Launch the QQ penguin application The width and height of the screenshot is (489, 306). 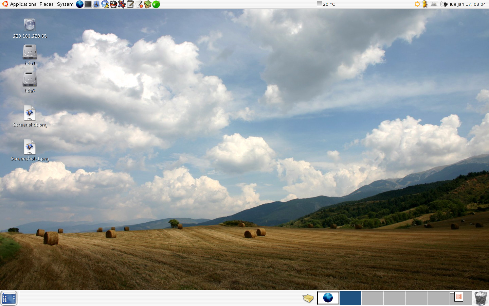click(113, 4)
